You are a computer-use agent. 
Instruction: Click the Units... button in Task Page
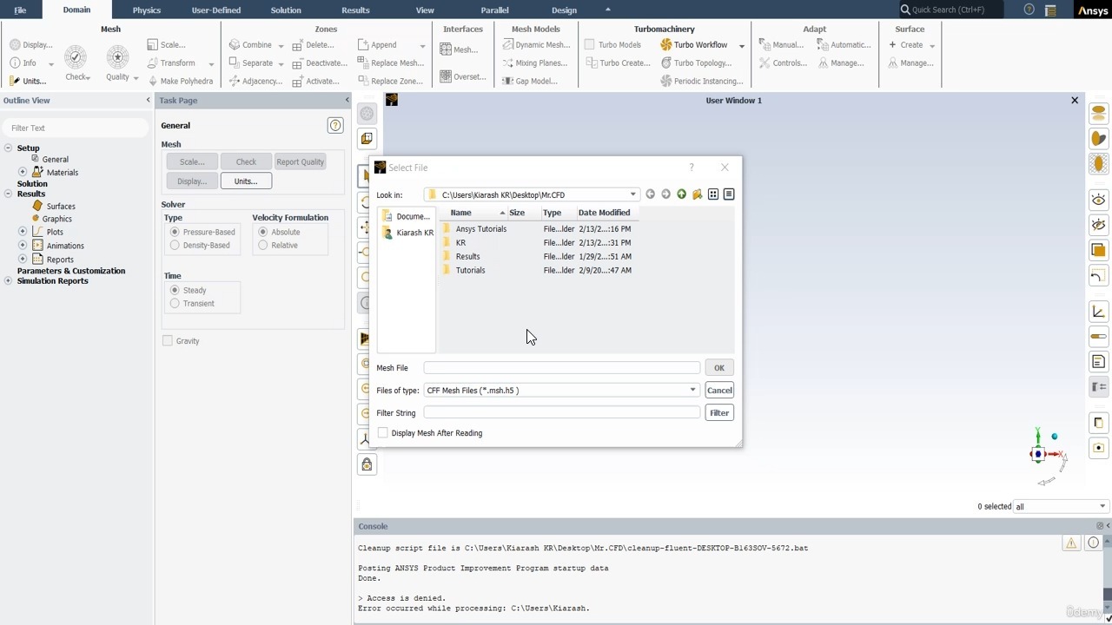[x=246, y=181]
